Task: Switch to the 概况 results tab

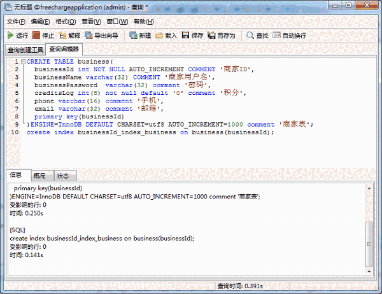Action: click(39, 176)
